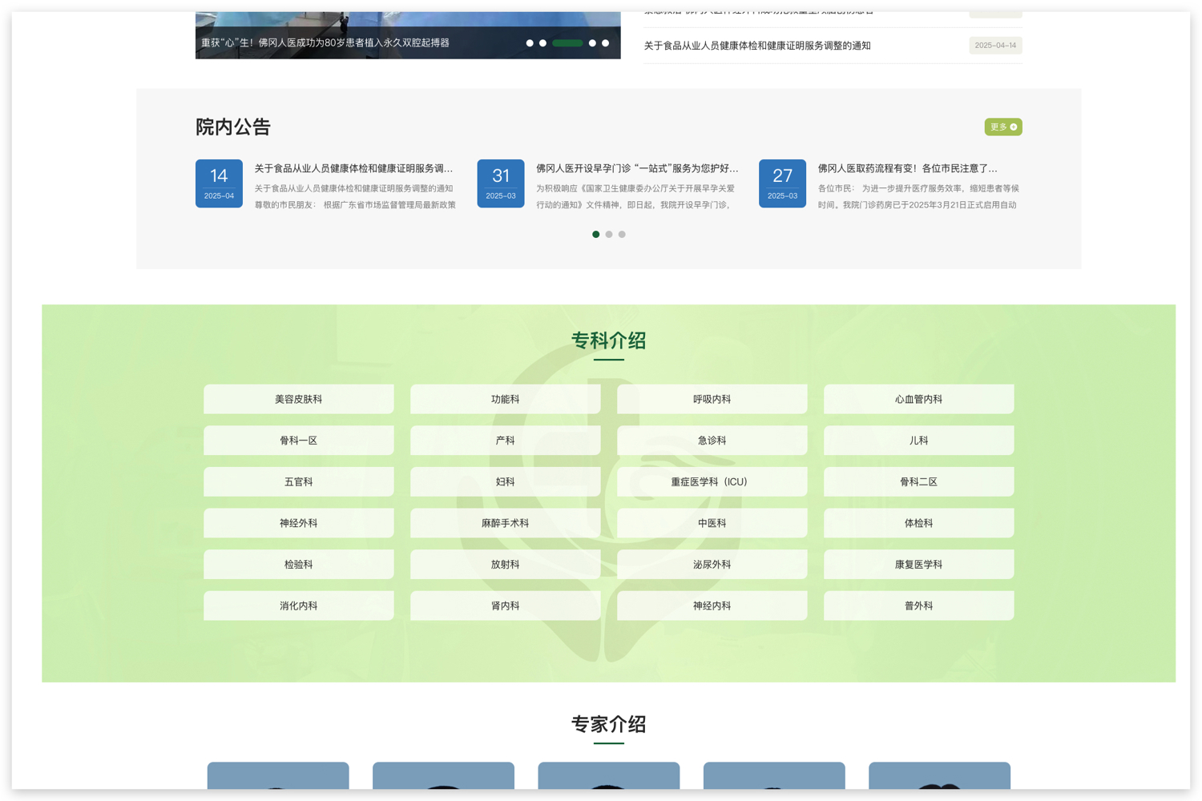Click the 更多 button in 院内公告 section
Viewport: 1202px width, 801px height.
coord(1002,127)
